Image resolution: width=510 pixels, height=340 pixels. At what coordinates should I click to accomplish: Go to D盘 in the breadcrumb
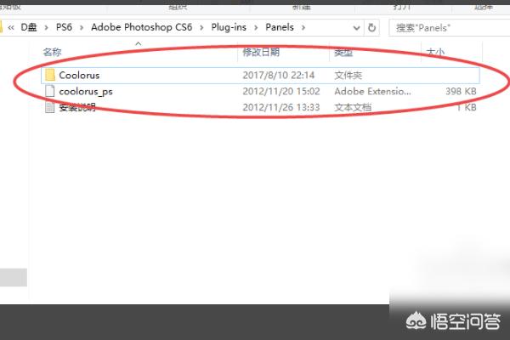29,27
